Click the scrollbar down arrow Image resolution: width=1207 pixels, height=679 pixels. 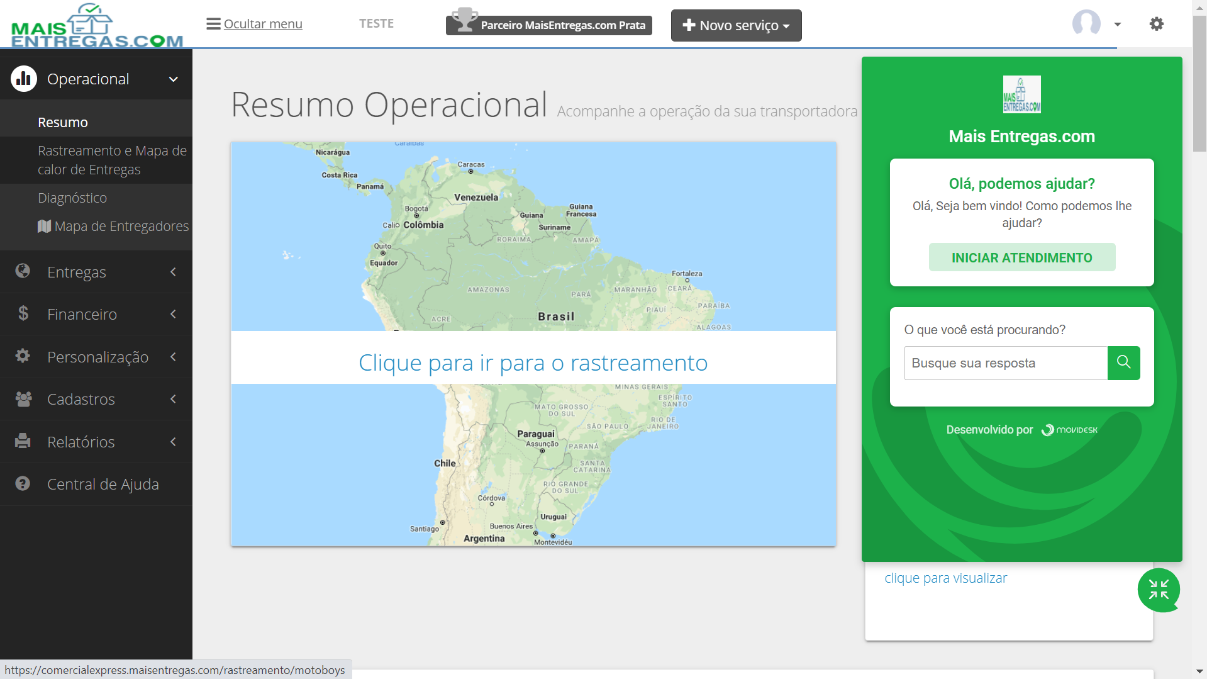click(1199, 671)
